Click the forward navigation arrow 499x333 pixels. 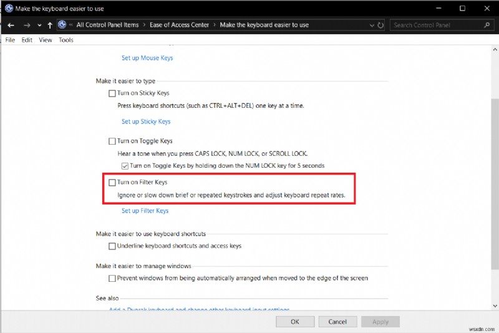[x=27, y=25]
